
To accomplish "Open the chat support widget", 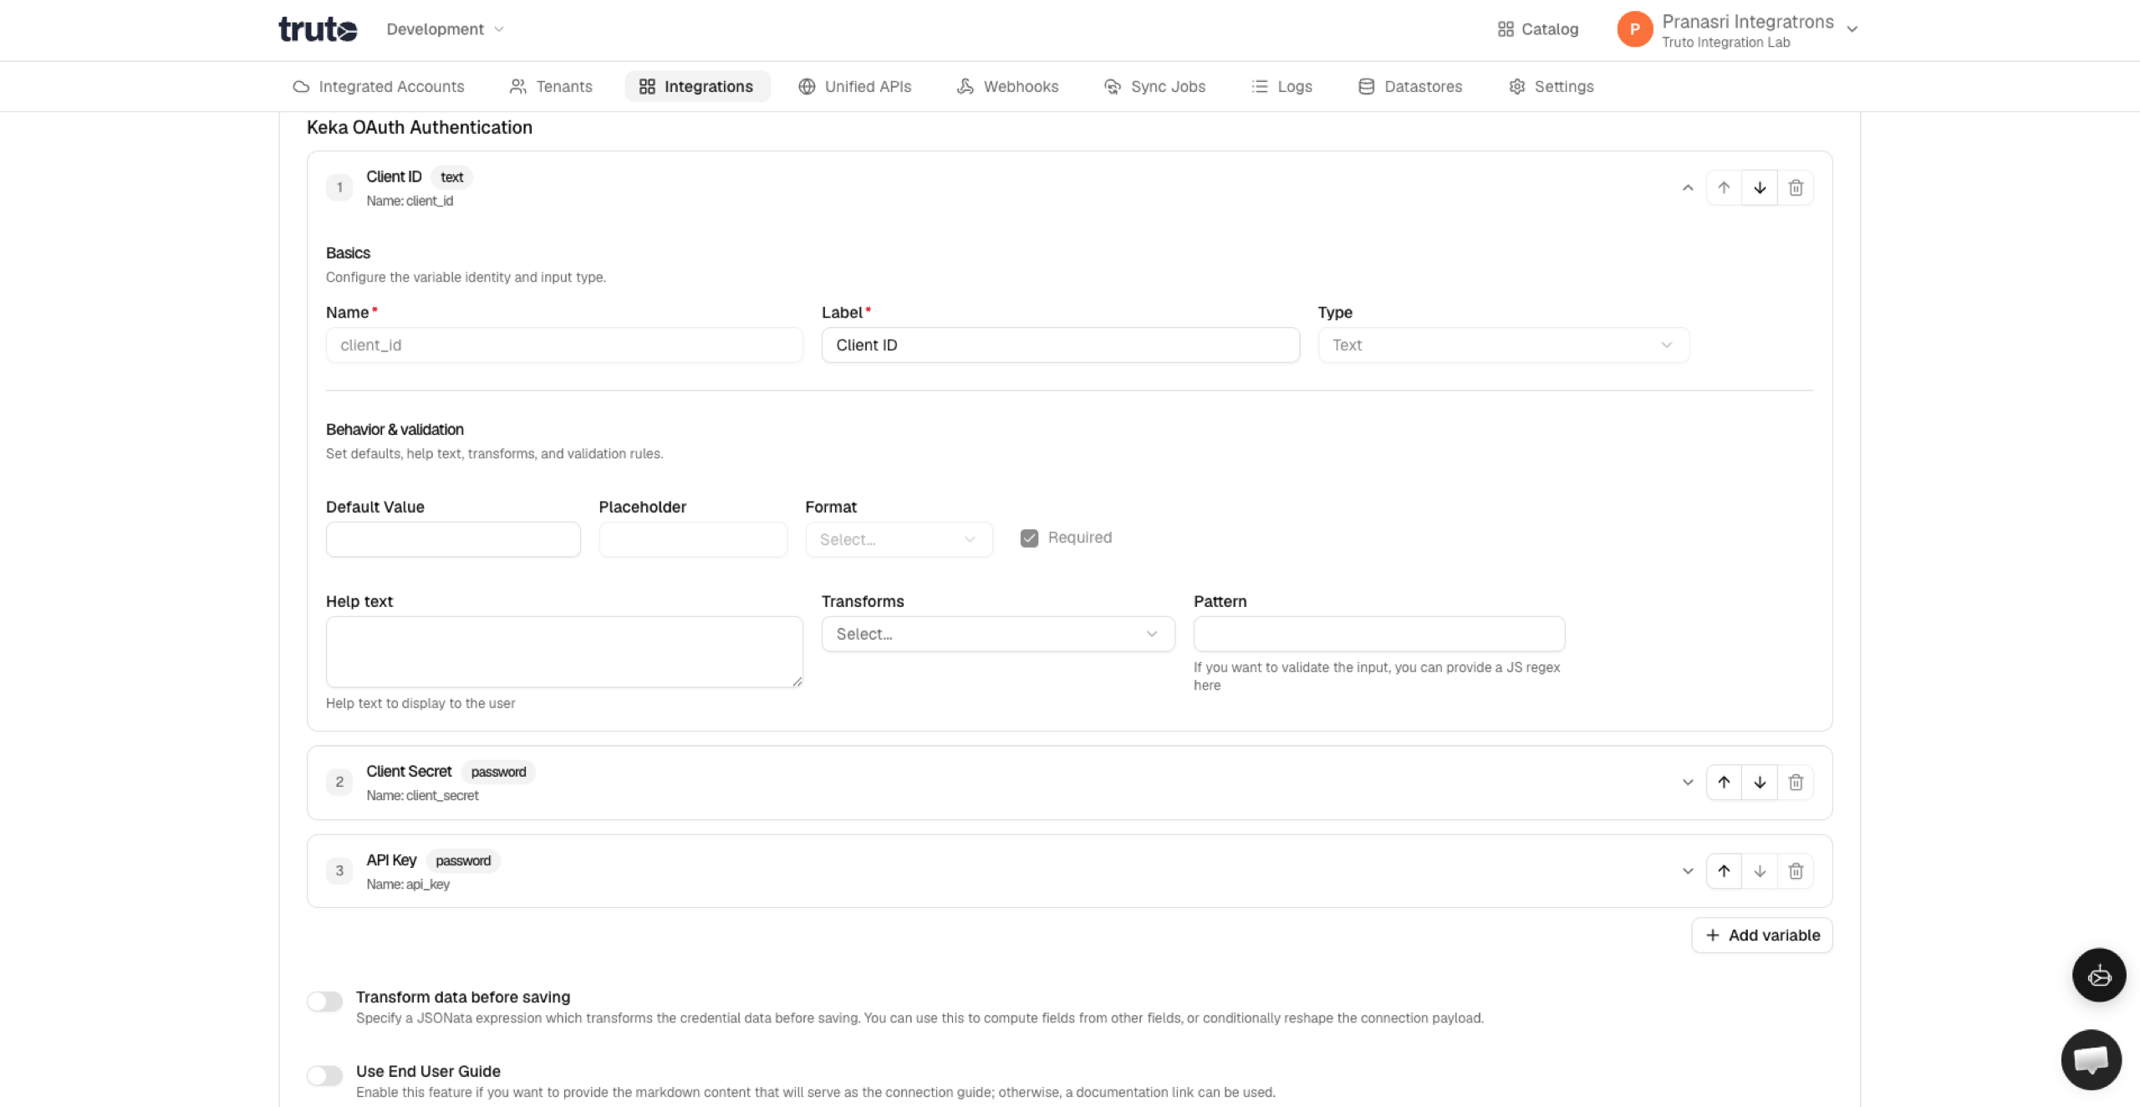I will point(2092,1060).
